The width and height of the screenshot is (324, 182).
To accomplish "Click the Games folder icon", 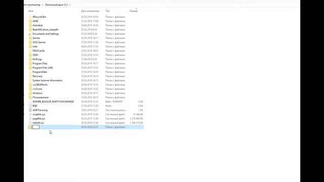I will 30,38.
